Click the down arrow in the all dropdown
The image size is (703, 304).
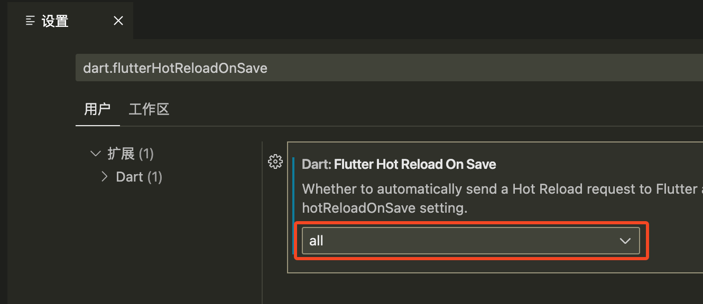(625, 241)
